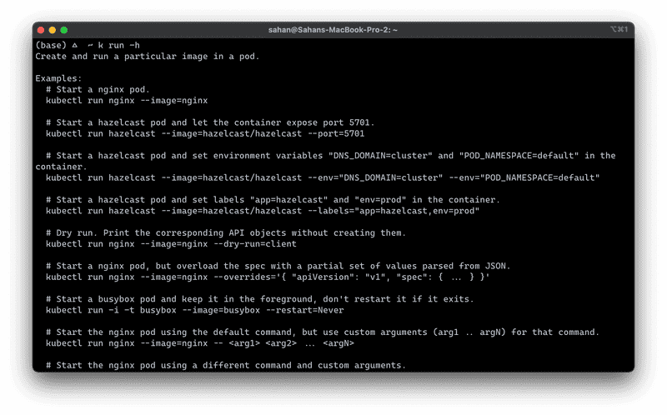Click comment about set labels "app=hazelcast"

click(273, 200)
